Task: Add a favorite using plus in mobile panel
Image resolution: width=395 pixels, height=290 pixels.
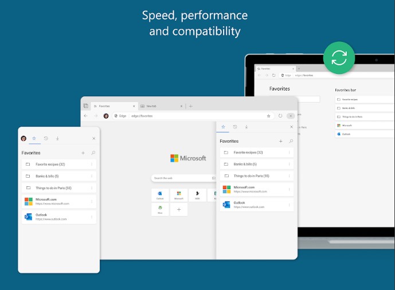Action: tap(83, 153)
